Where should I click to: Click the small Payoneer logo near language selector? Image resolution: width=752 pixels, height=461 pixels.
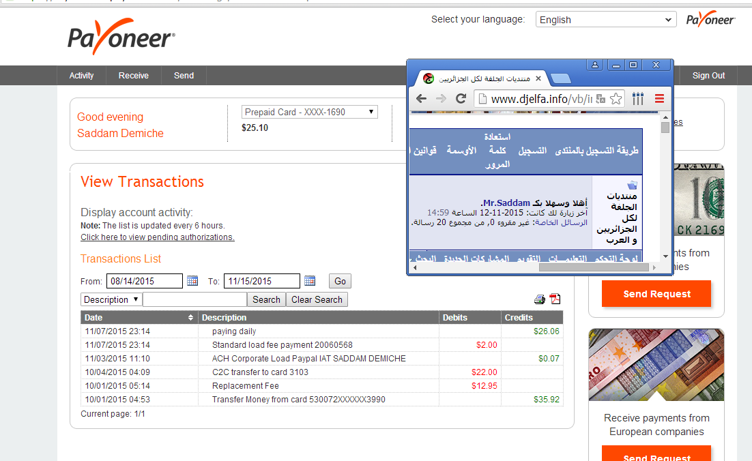[x=710, y=19]
